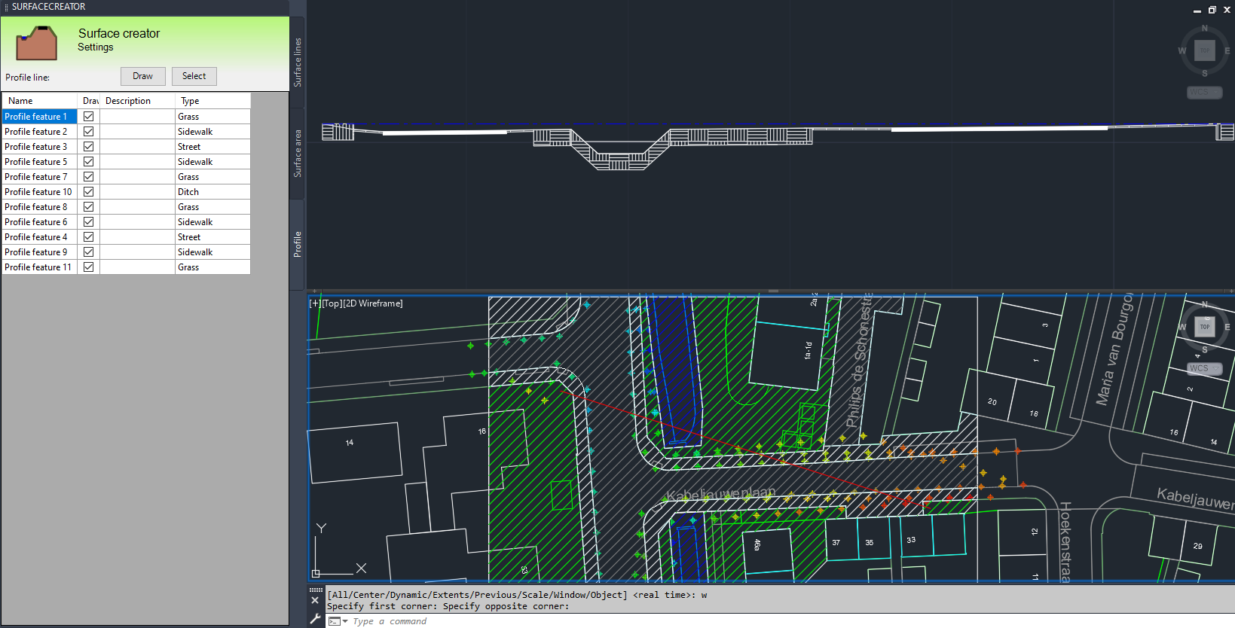Screen dimensions: 1235x628
Task: Click TOP face of upper viewport ViewCube
Action: (1205, 50)
